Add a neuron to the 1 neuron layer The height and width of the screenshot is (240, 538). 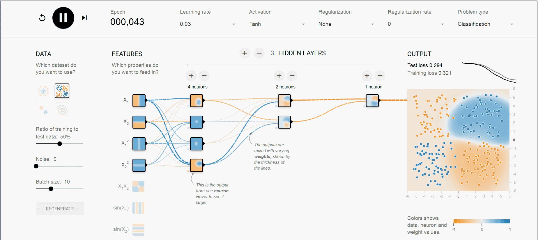pos(367,76)
